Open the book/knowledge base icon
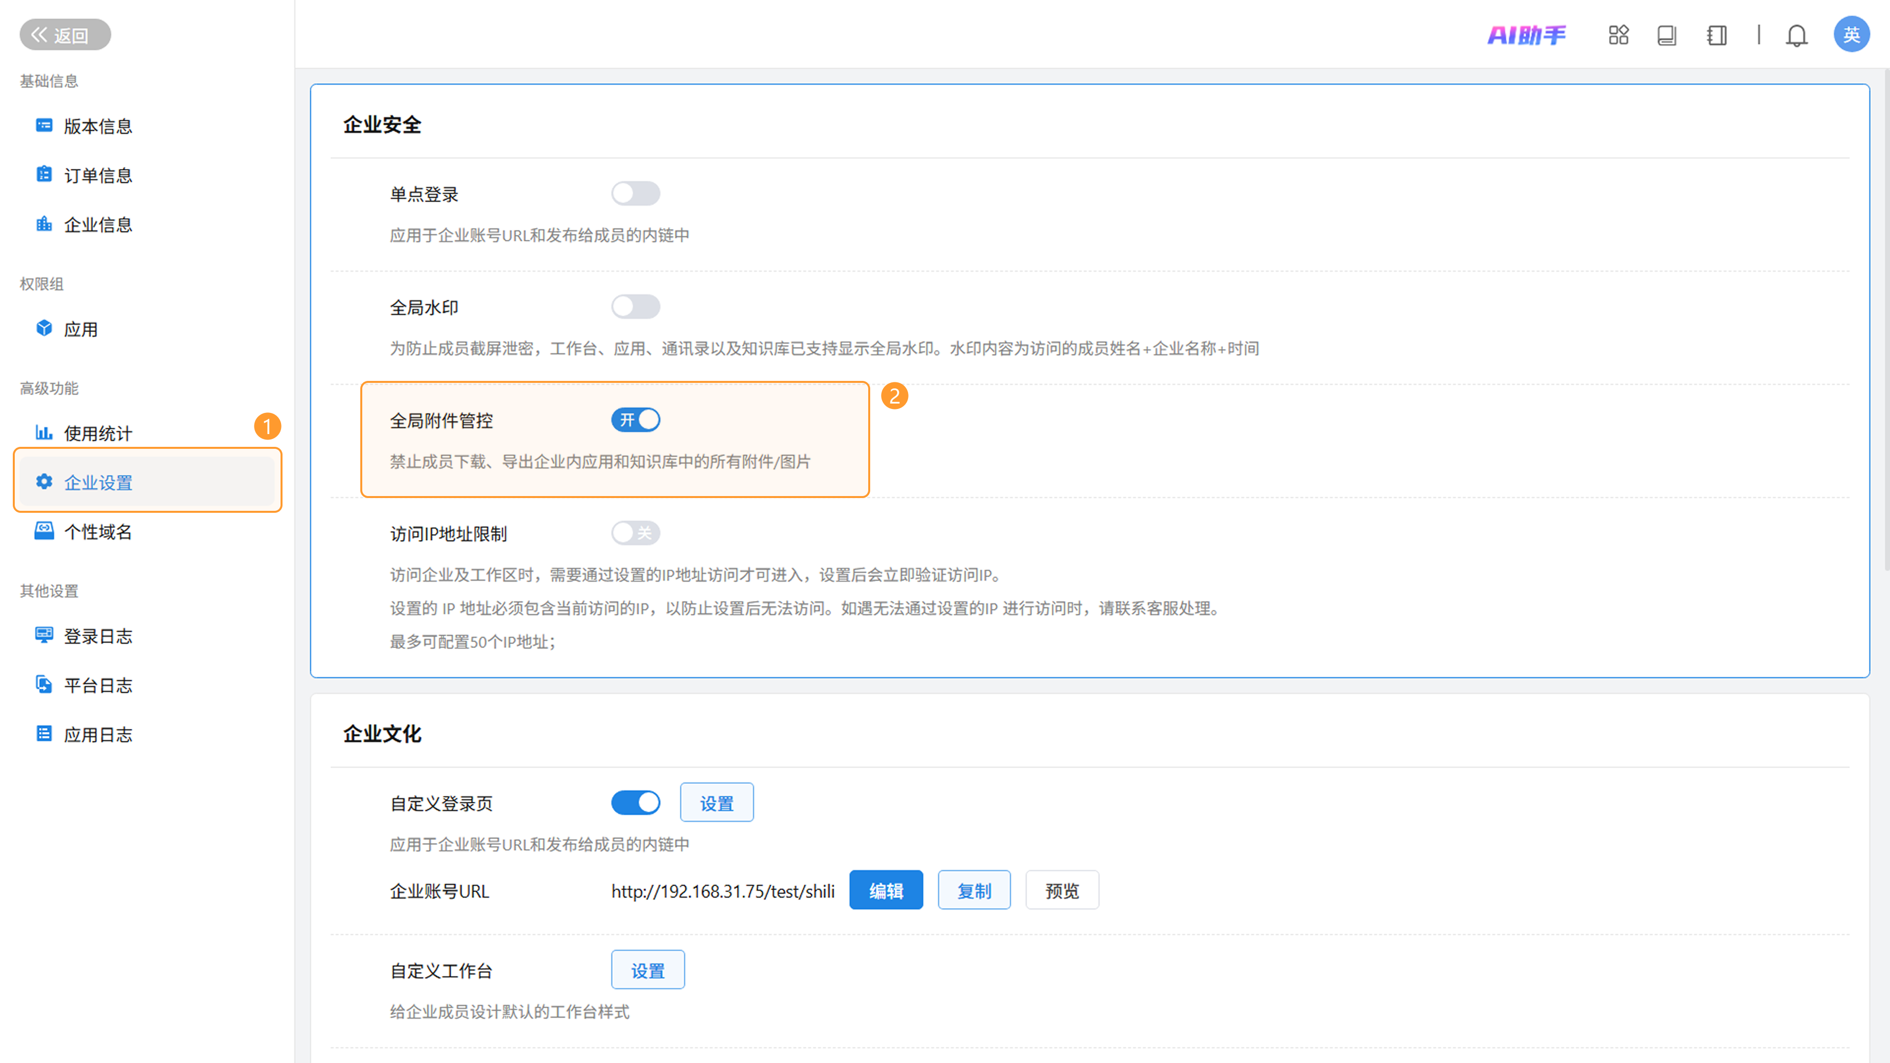 click(1666, 35)
